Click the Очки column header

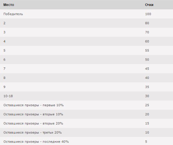pyautogui.click(x=149, y=5)
